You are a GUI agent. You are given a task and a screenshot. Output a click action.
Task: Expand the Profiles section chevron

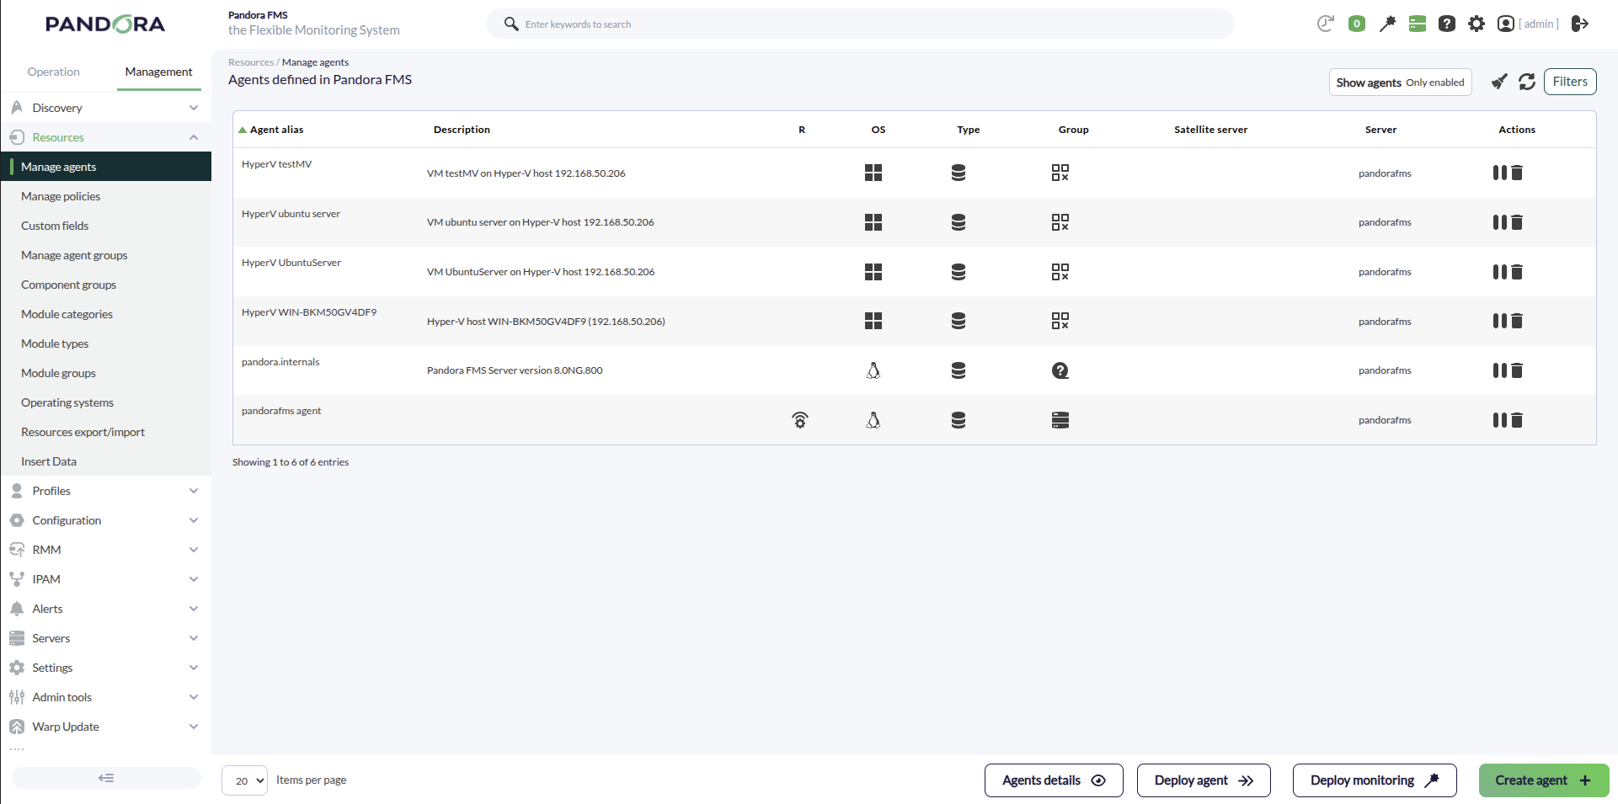(194, 491)
